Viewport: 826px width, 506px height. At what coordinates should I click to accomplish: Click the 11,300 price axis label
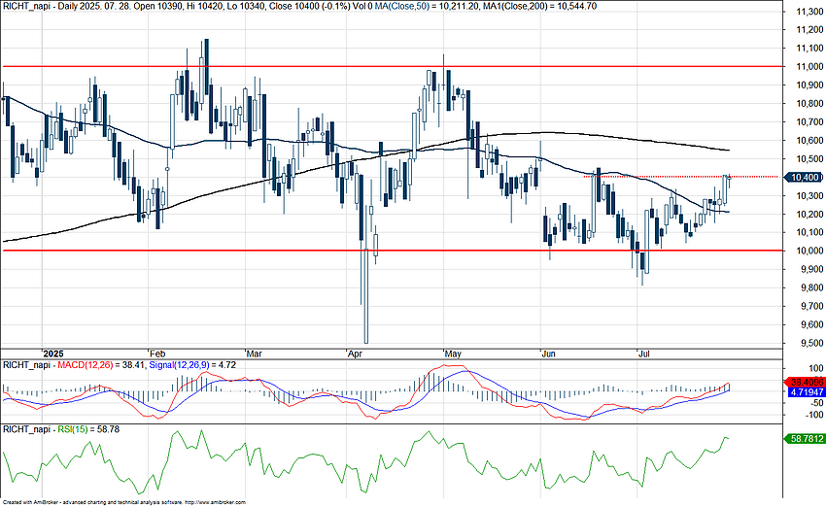click(x=809, y=12)
